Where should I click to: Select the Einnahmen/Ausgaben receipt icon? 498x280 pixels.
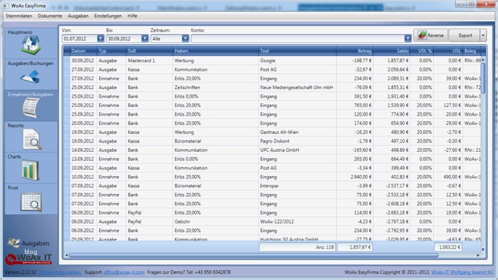(31, 108)
